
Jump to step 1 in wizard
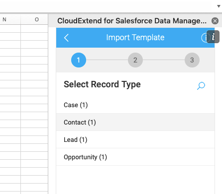point(79,60)
